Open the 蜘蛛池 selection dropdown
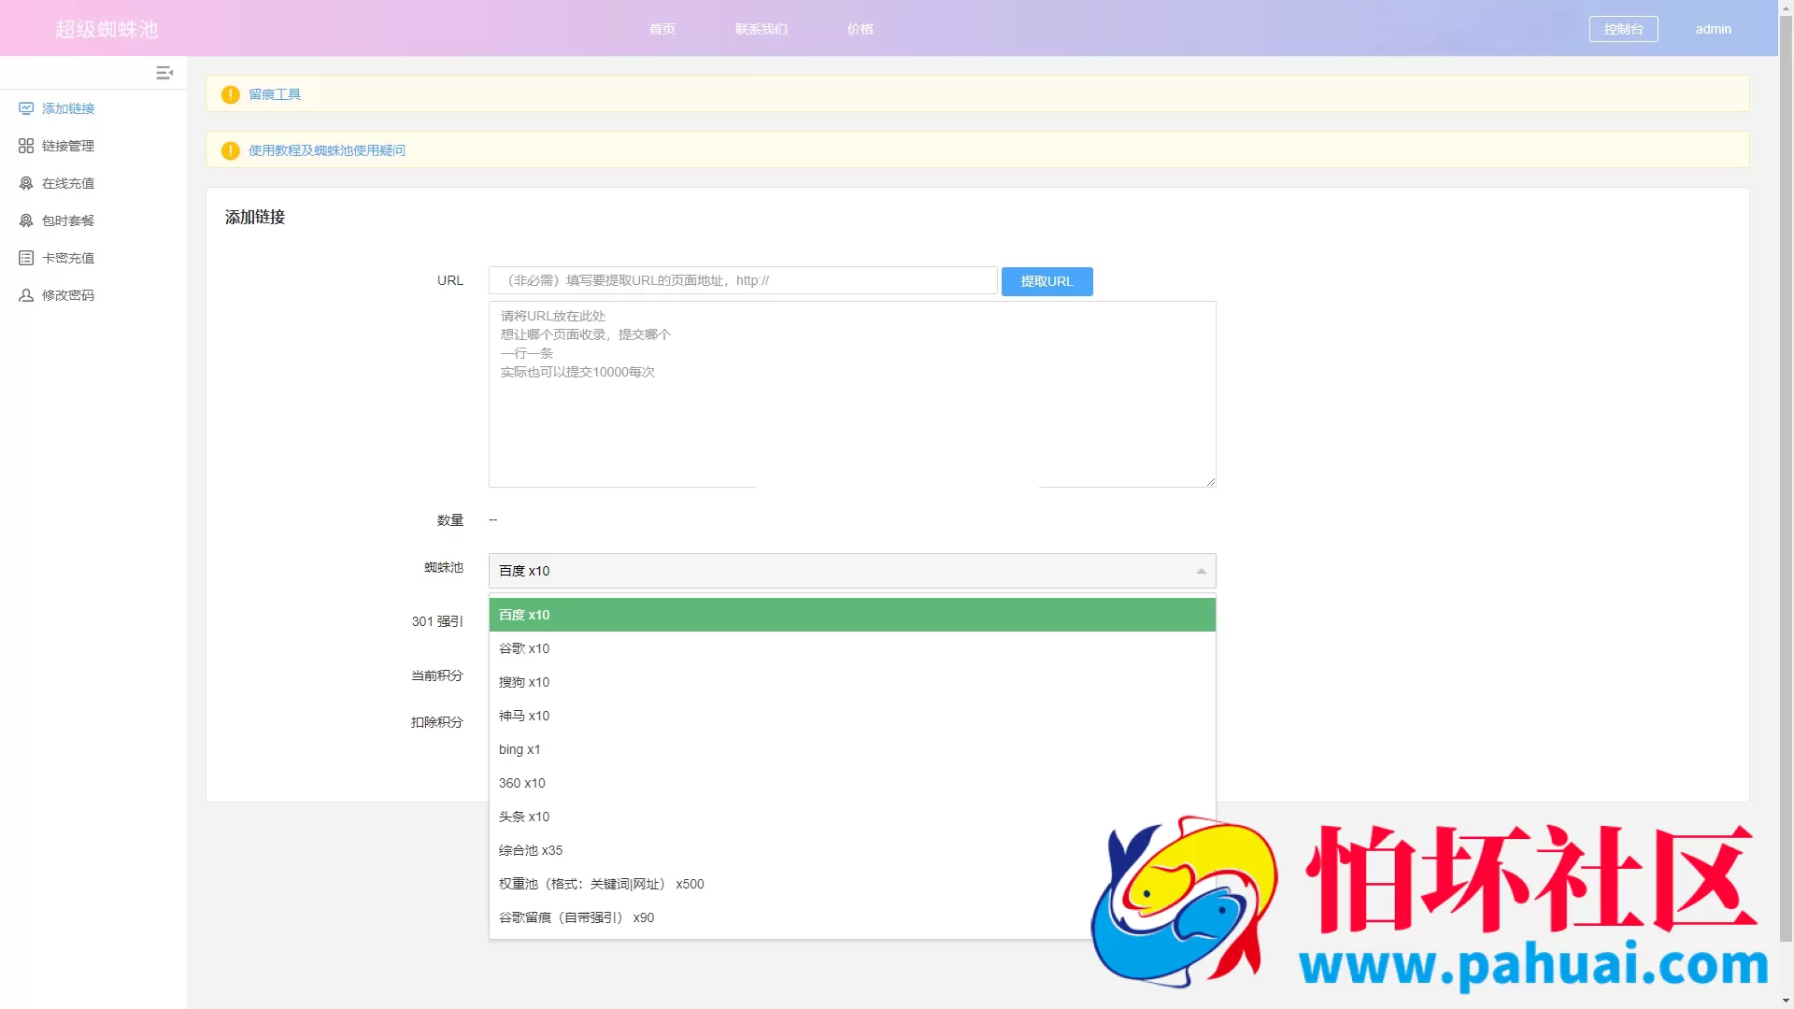 click(x=850, y=570)
